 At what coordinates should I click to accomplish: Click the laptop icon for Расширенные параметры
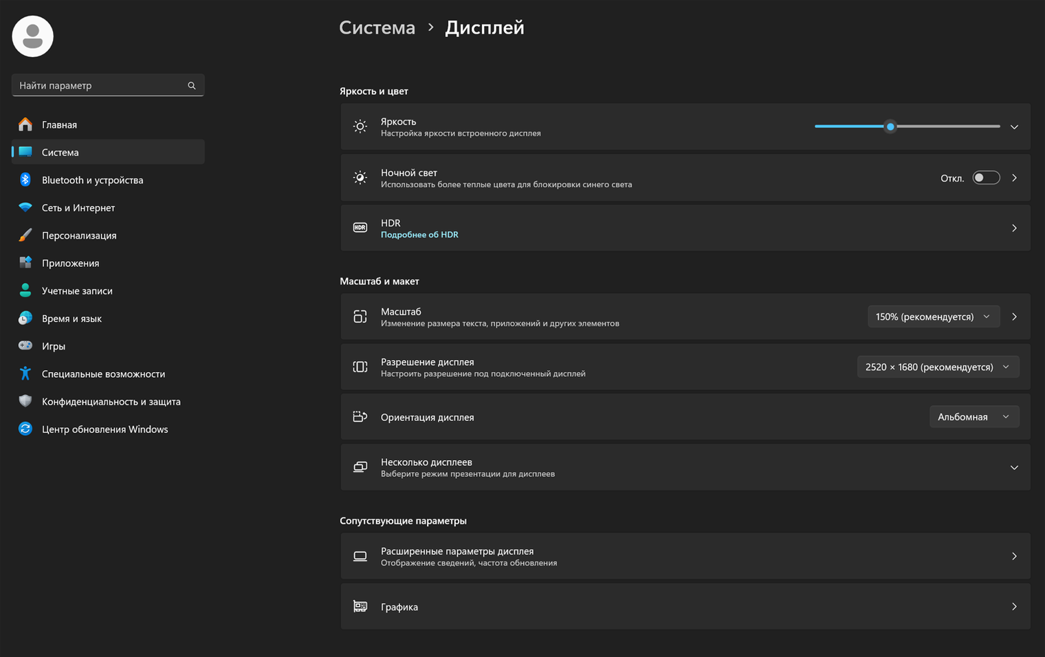(x=360, y=556)
